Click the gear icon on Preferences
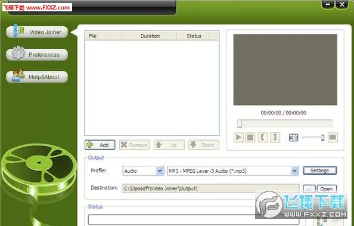354x226 pixels. point(18,52)
